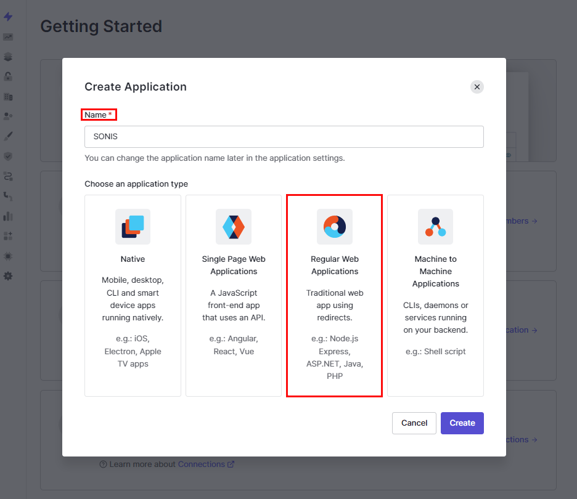Open the Getting Started lightning bolt icon
Viewport: 577px width, 499px height.
tap(8, 17)
